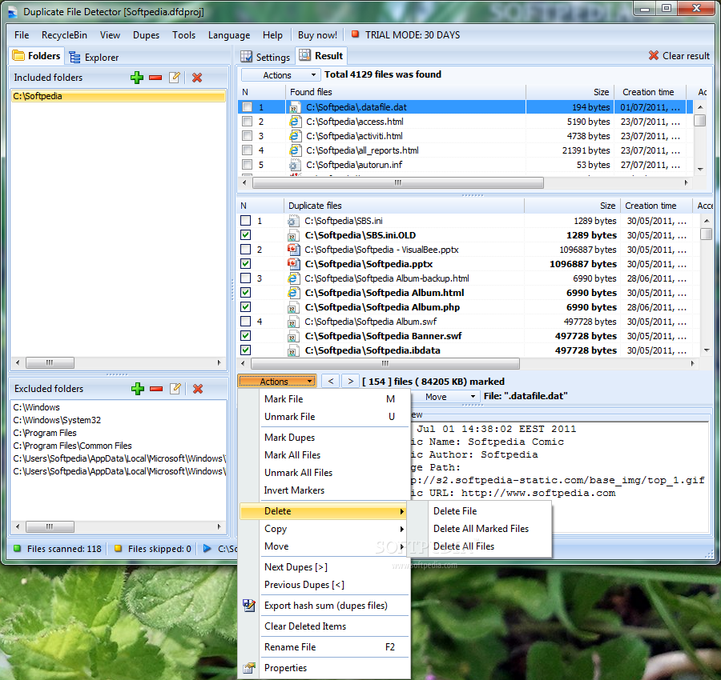Click the Buy now! button
Image resolution: width=721 pixels, height=680 pixels.
(317, 35)
